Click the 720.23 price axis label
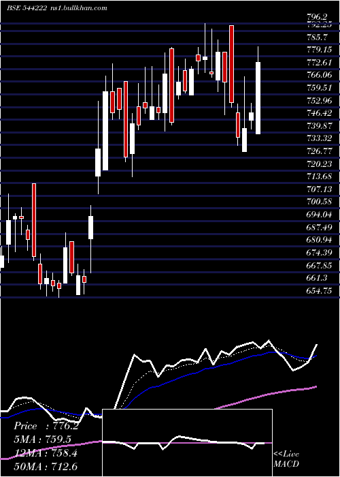 pos(319,164)
